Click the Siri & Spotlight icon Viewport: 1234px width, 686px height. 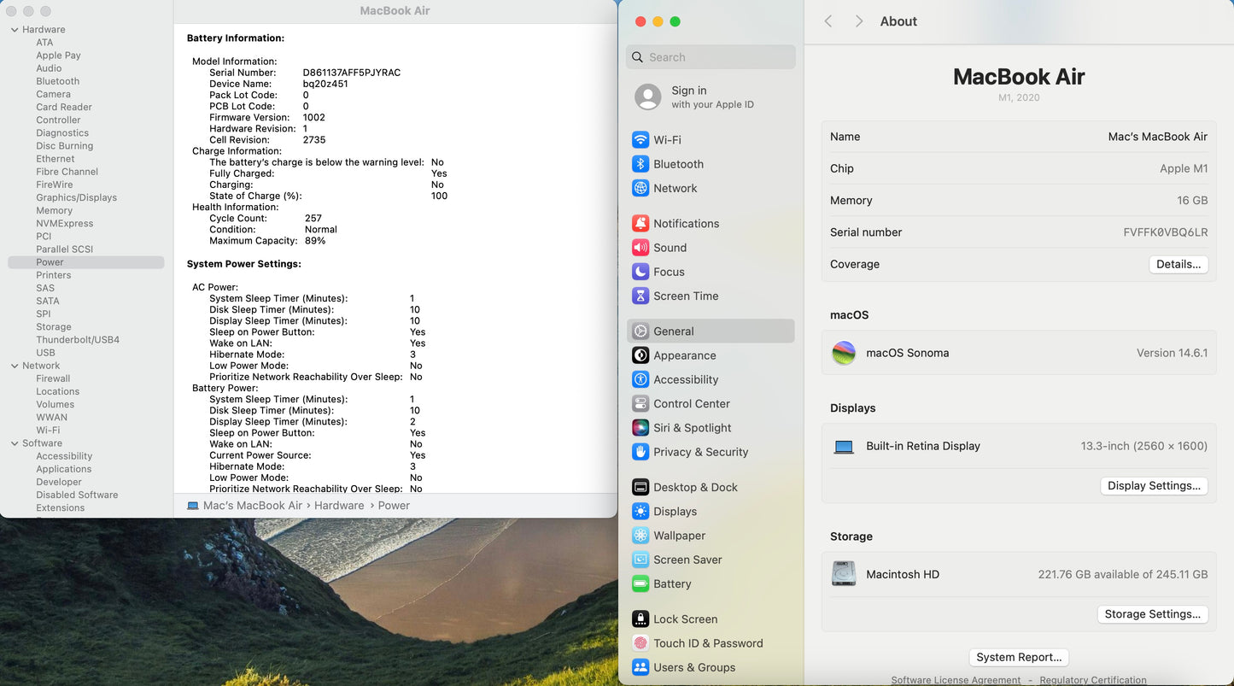(640, 428)
